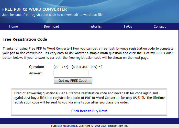Click the red $15 price text
Screen dimensions: 179x128
tap(141, 98)
